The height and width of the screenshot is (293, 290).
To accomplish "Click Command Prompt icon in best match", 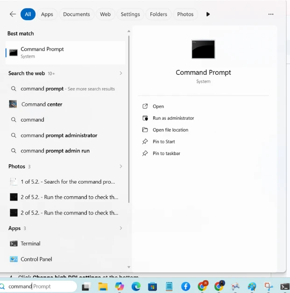I will 14,52.
